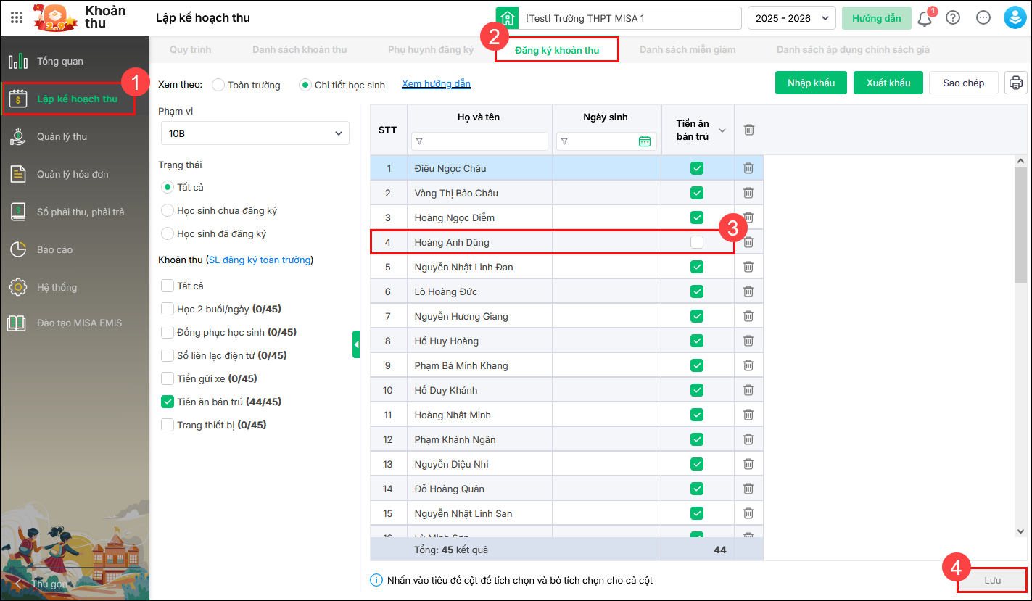Image resolution: width=1032 pixels, height=601 pixels.
Task: Click the printer icon
Action: point(1016,83)
